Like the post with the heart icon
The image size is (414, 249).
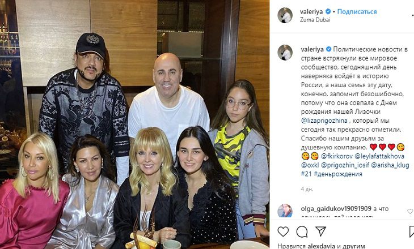pos(283,231)
